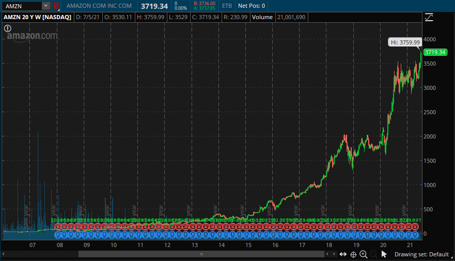Click the far-left scroll arrow below the chart
The height and width of the screenshot is (261, 455).
pos(3,254)
